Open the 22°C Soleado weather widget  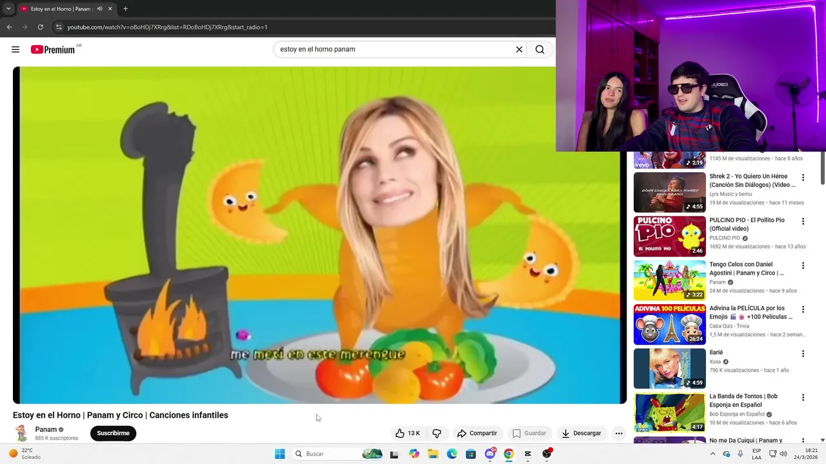(25, 454)
